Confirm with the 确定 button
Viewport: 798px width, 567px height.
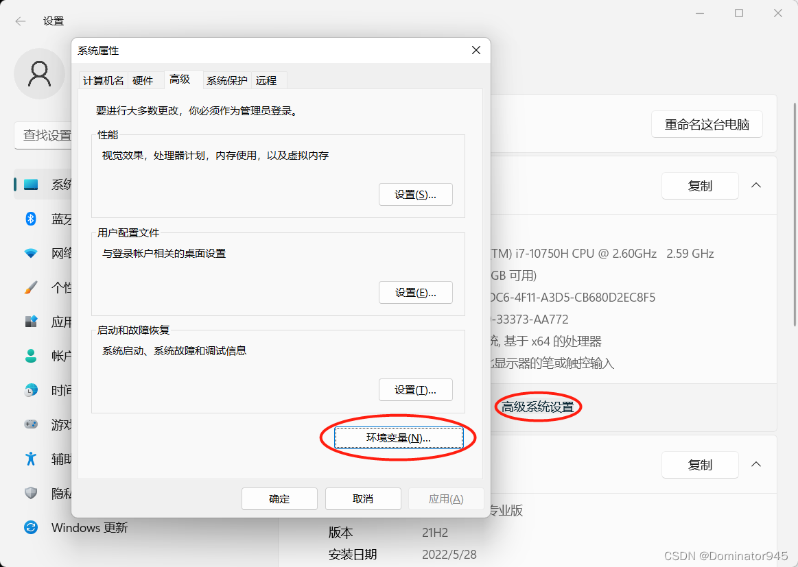[279, 499]
